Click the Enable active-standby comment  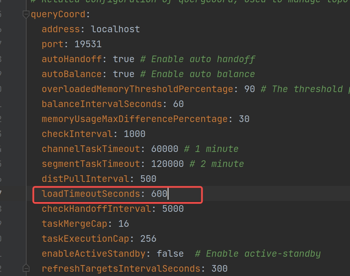coord(258,254)
